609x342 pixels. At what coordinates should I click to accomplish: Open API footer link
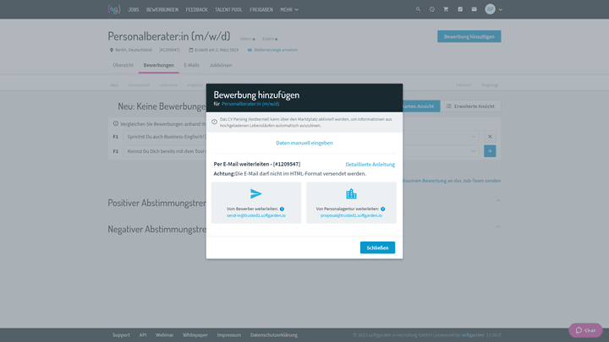pos(143,335)
